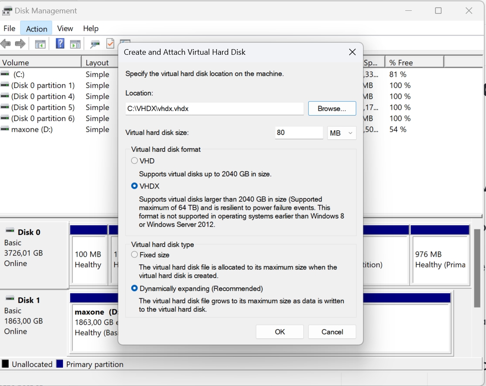Choose the Fixed size disk type
Screen dimensions: 486x386
pos(135,255)
